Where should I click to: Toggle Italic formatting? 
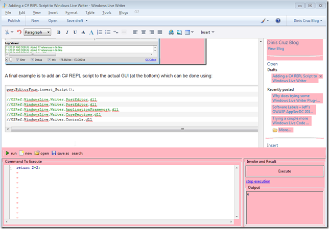[x=67, y=32]
